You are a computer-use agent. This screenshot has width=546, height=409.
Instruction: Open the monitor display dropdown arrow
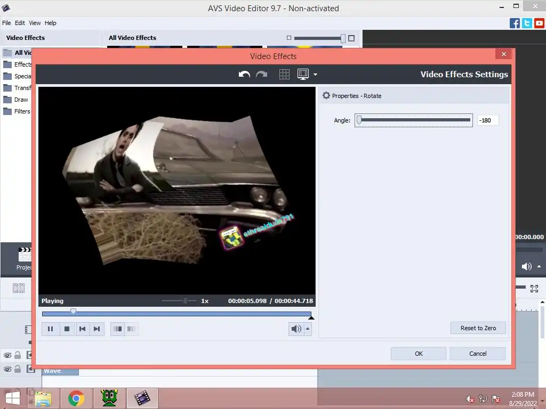point(315,75)
